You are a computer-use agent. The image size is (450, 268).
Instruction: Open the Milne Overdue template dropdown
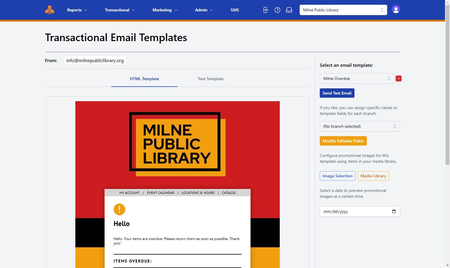[357, 78]
